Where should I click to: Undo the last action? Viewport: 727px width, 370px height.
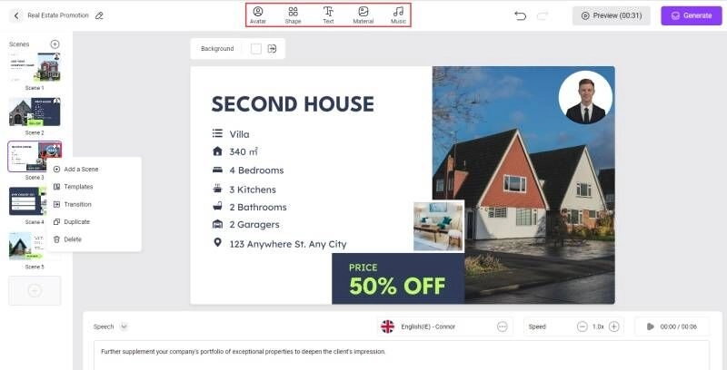tap(520, 15)
